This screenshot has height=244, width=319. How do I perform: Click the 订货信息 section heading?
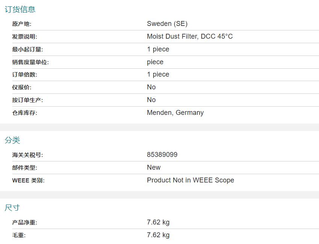coord(20,9)
